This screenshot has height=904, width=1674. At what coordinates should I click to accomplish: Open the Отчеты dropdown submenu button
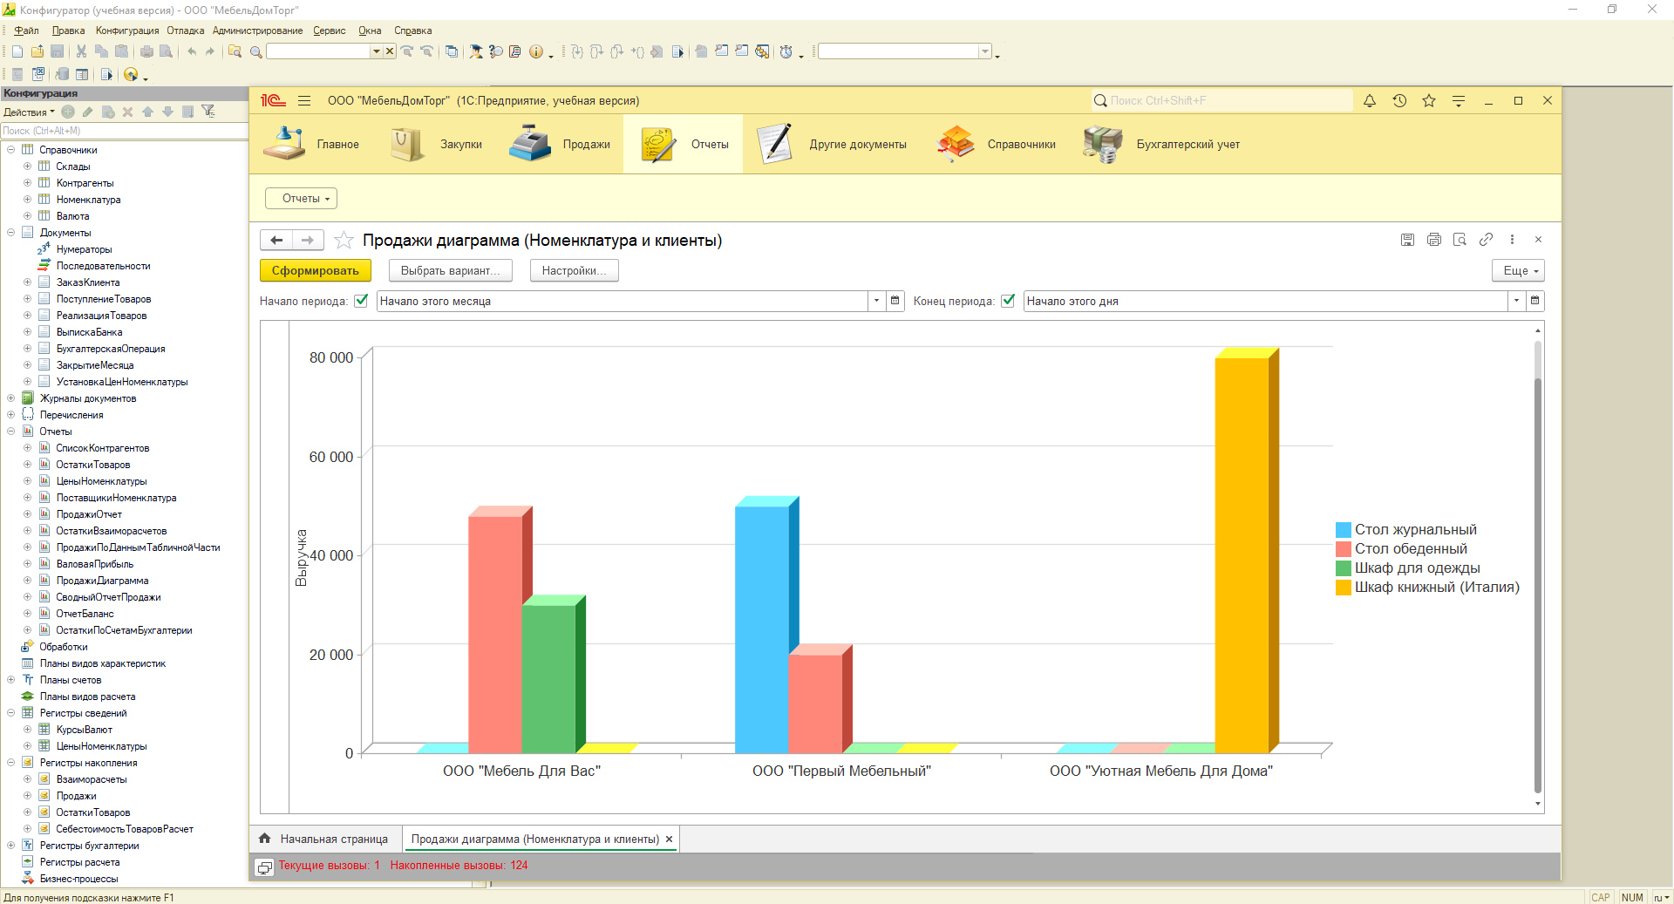point(302,199)
